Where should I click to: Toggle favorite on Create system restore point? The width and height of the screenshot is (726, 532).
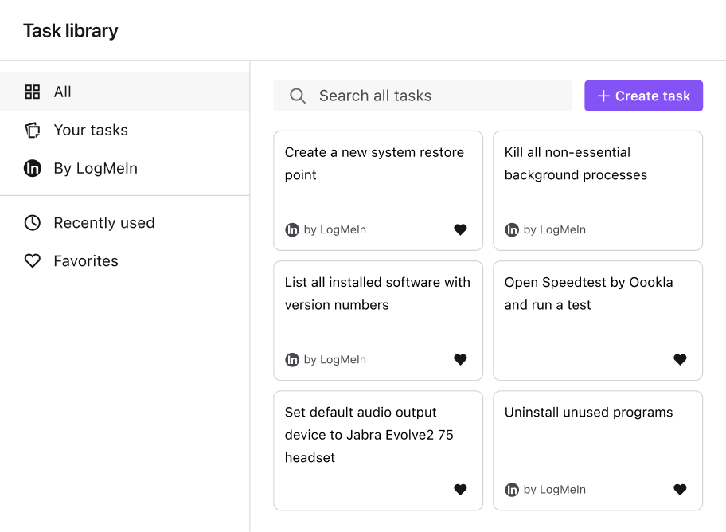(460, 230)
